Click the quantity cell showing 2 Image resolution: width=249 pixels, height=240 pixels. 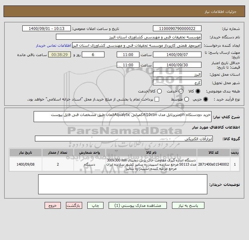coord(58,164)
